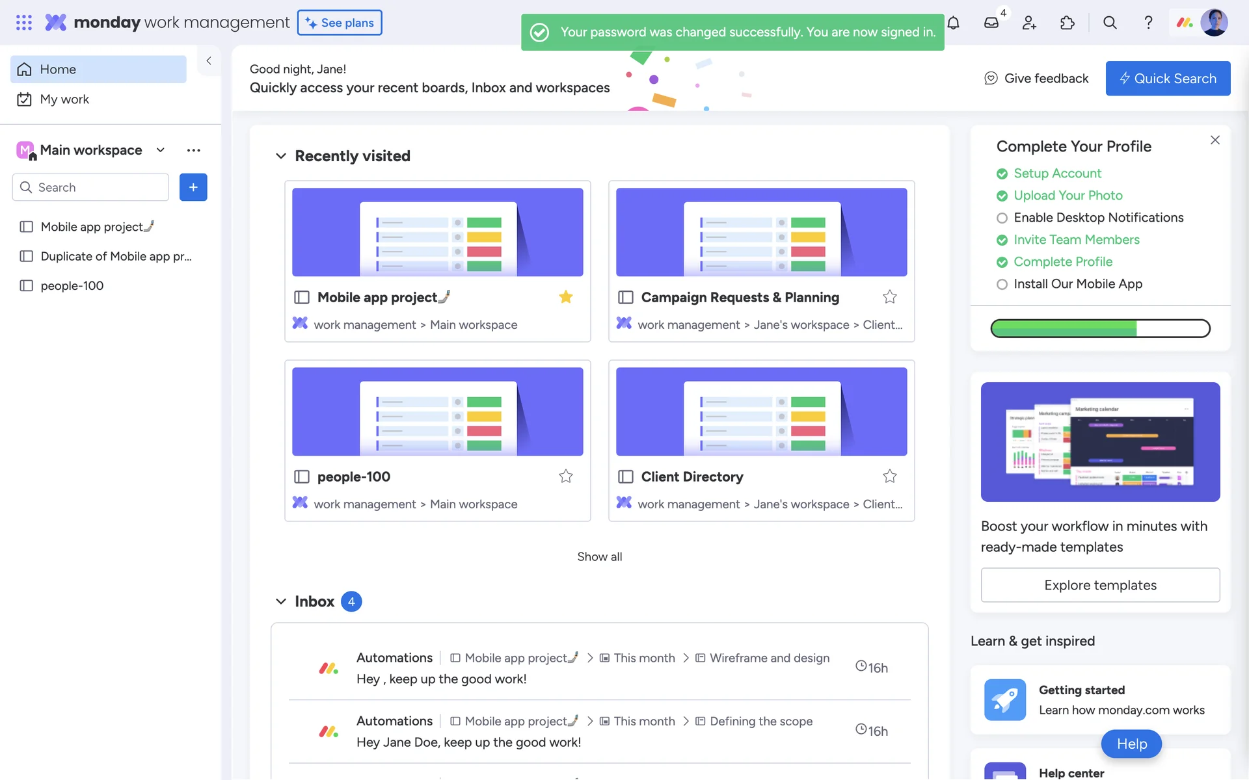Open the notifications bell icon
This screenshot has width=1249, height=780.
tap(953, 23)
